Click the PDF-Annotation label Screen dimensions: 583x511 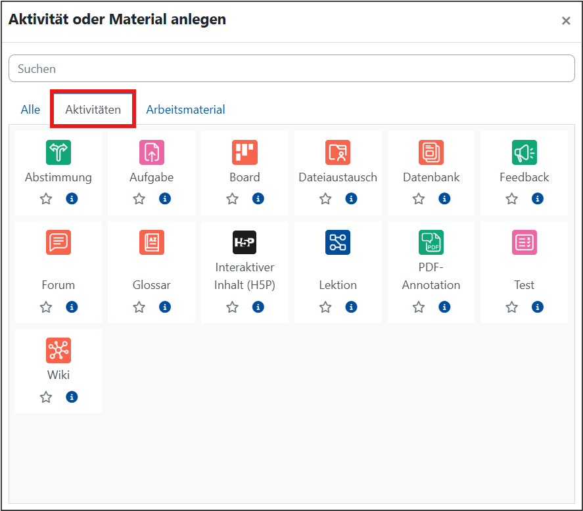[431, 276]
